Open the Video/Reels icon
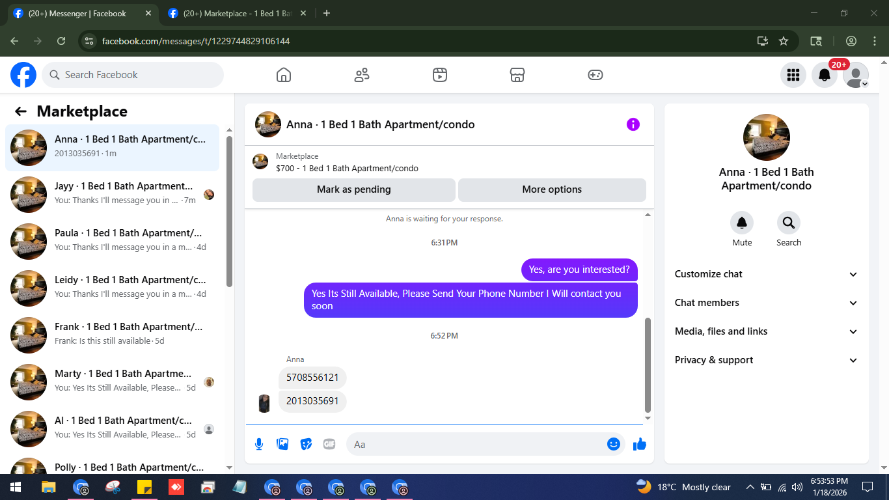Viewport: 889px width, 500px height. click(x=440, y=75)
